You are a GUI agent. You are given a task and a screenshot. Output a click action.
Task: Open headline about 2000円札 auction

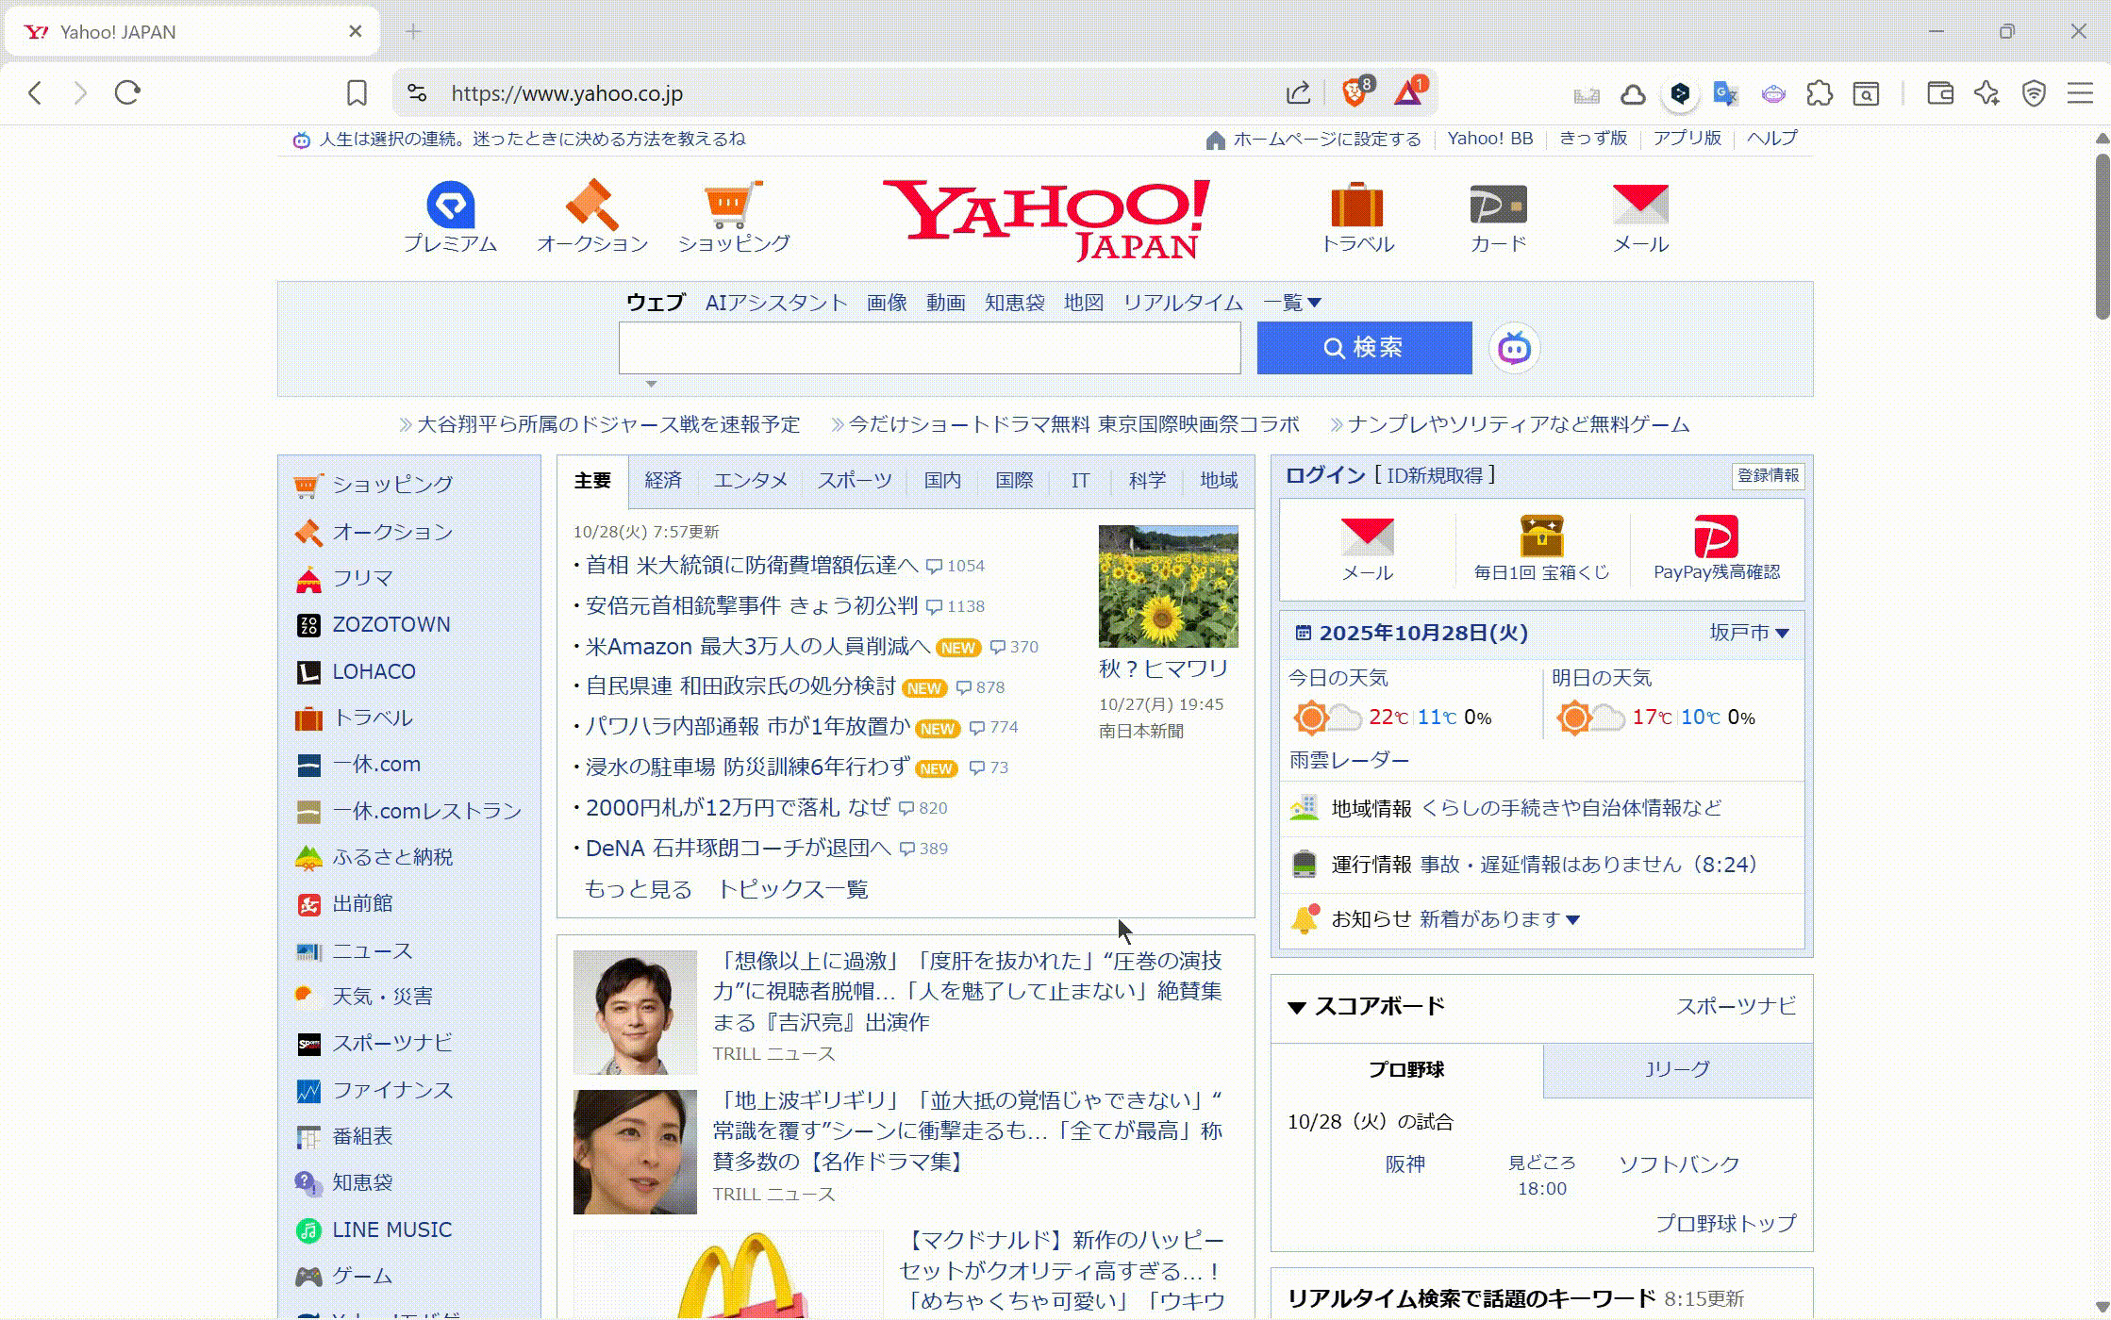[738, 808]
